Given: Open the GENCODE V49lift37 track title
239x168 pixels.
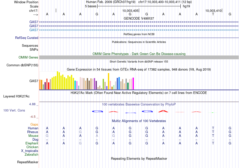Looking at the screenshot, I should [x=139, y=18].
